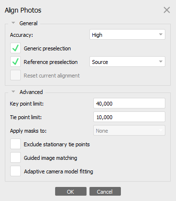The image size is (176, 201).
Task: Click the Source dropdown arrow icon
Action: (161, 62)
